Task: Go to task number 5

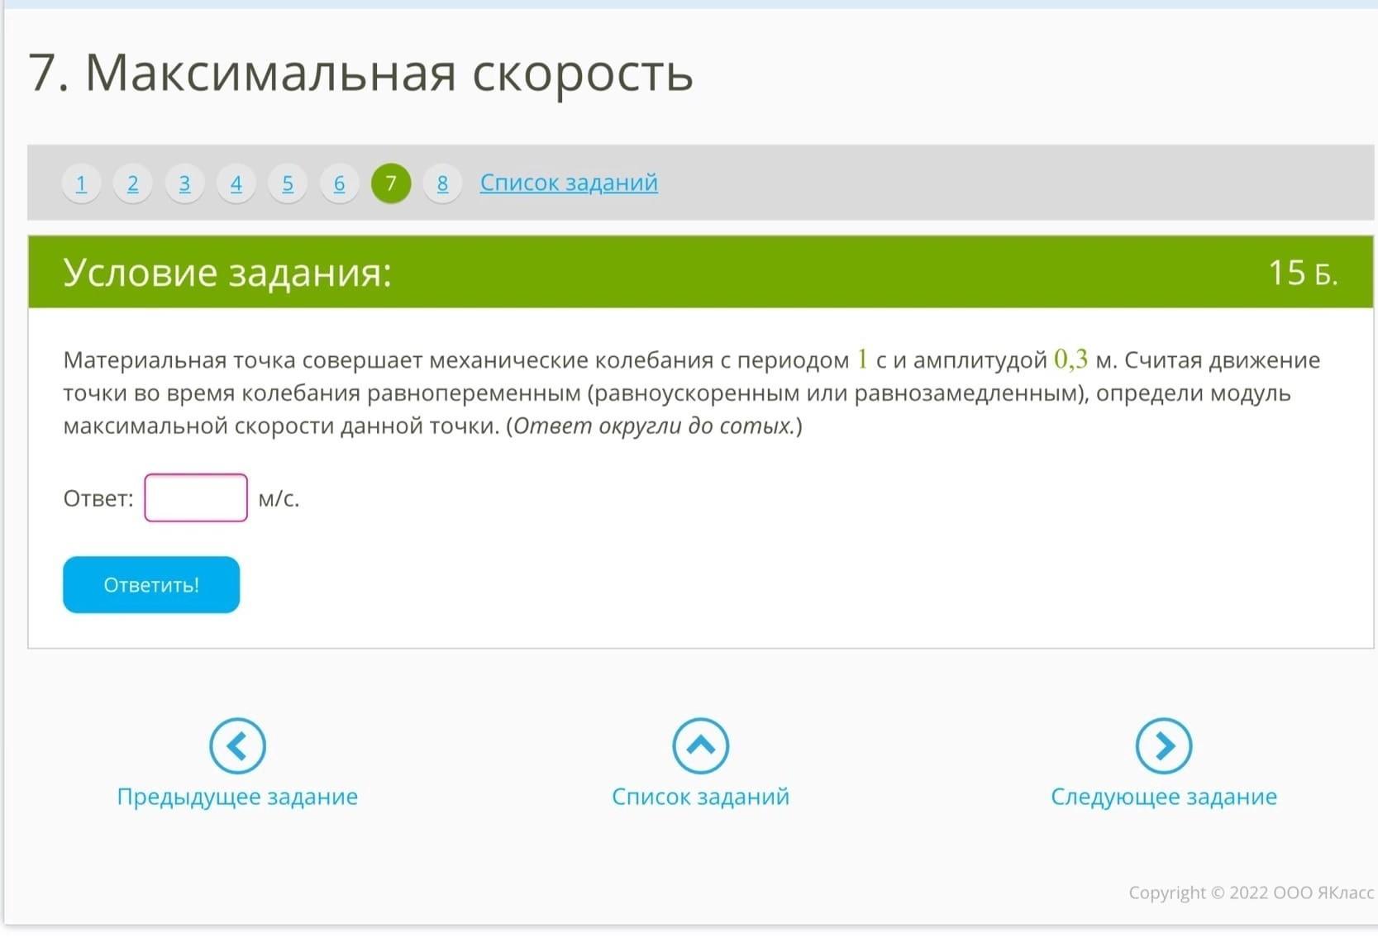Action: coord(288,183)
